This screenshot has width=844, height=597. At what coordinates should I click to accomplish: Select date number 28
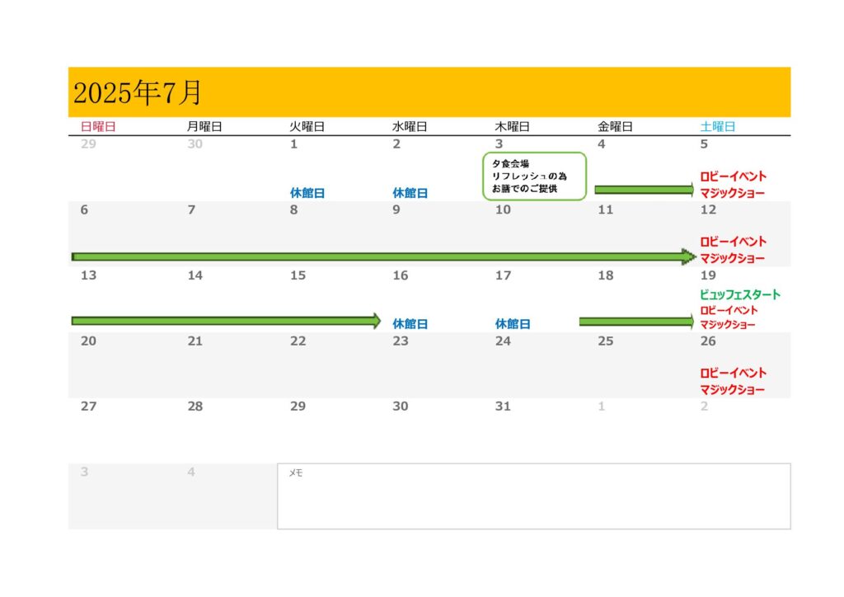[x=195, y=406]
